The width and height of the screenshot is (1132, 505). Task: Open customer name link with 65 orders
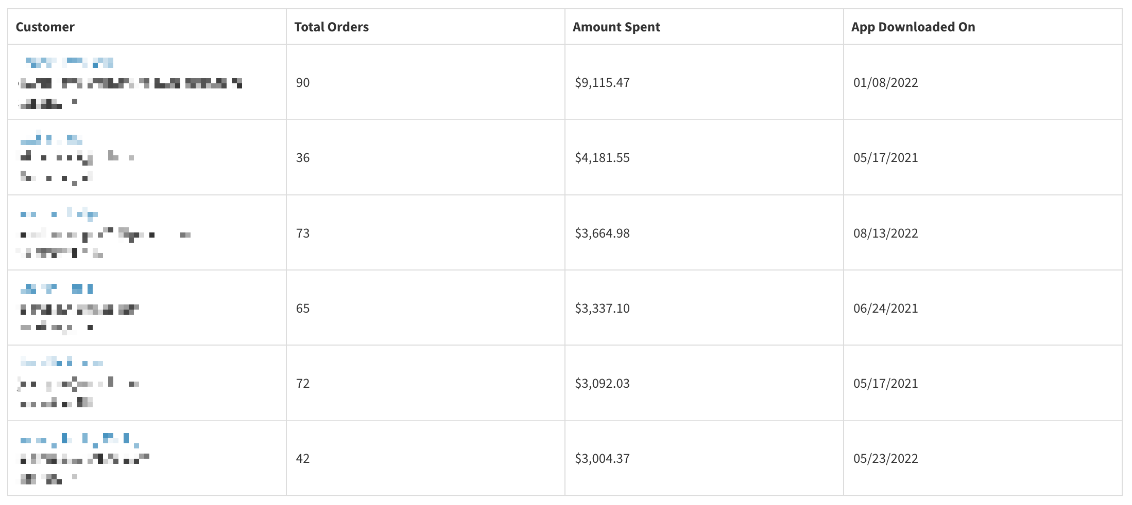click(57, 289)
